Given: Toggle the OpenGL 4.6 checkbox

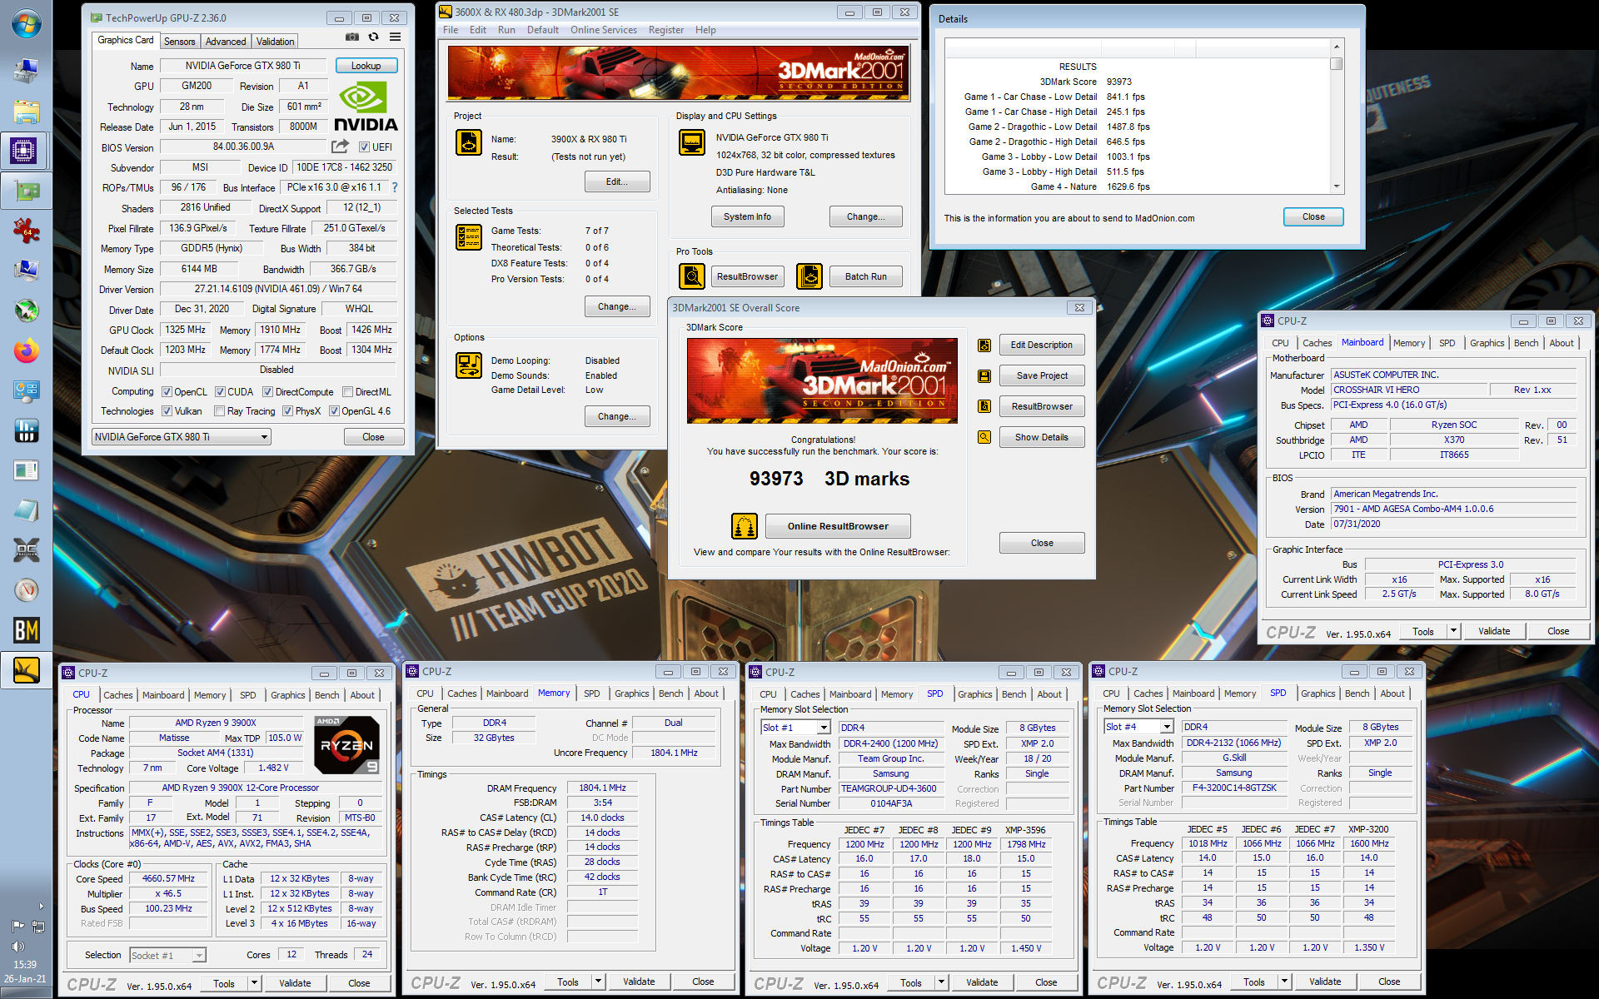Looking at the screenshot, I should tap(334, 411).
